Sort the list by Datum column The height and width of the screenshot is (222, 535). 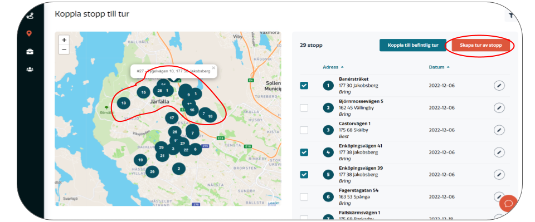coord(439,67)
